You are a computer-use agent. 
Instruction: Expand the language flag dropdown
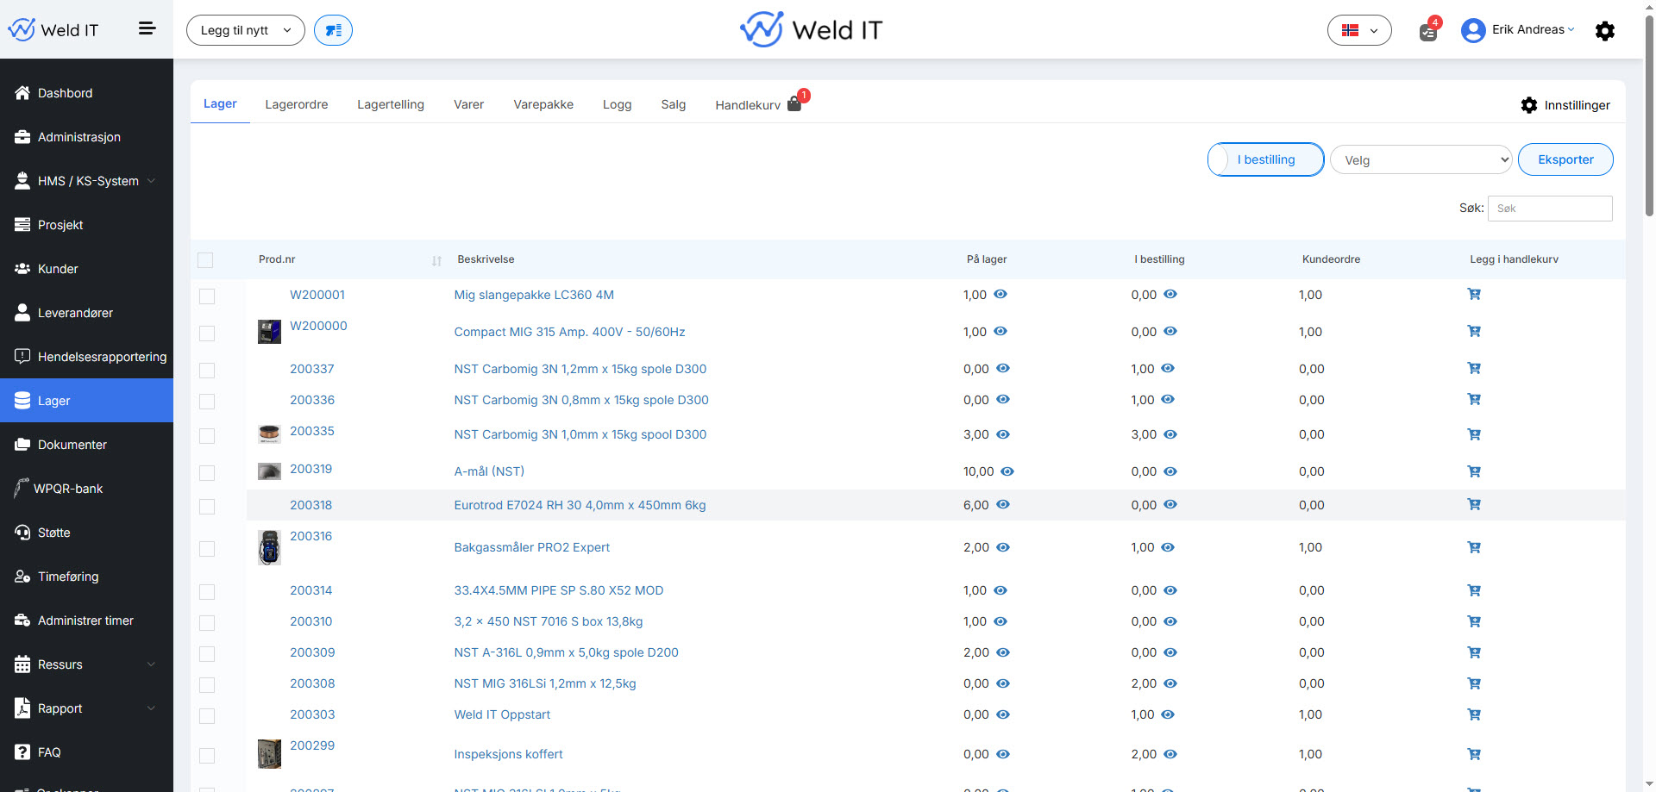(x=1358, y=30)
